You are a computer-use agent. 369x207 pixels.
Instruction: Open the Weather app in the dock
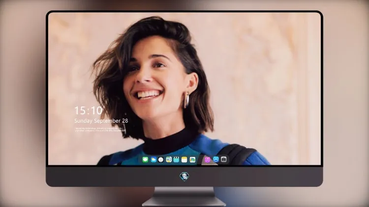click(153, 159)
